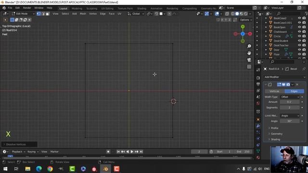
Task: Enable edge select mode
Action: click(x=43, y=14)
